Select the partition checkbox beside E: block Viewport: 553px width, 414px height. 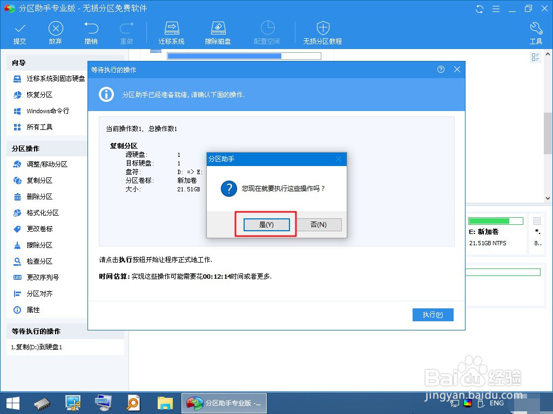(537, 220)
